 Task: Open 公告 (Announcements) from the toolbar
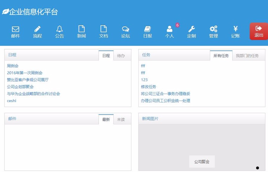[60, 31]
